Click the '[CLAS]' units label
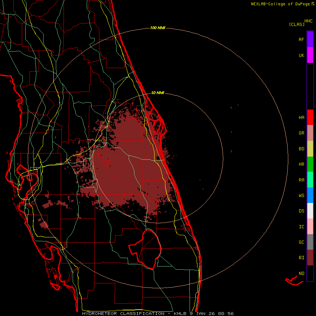This screenshot has height=316, width=316. coord(297,25)
